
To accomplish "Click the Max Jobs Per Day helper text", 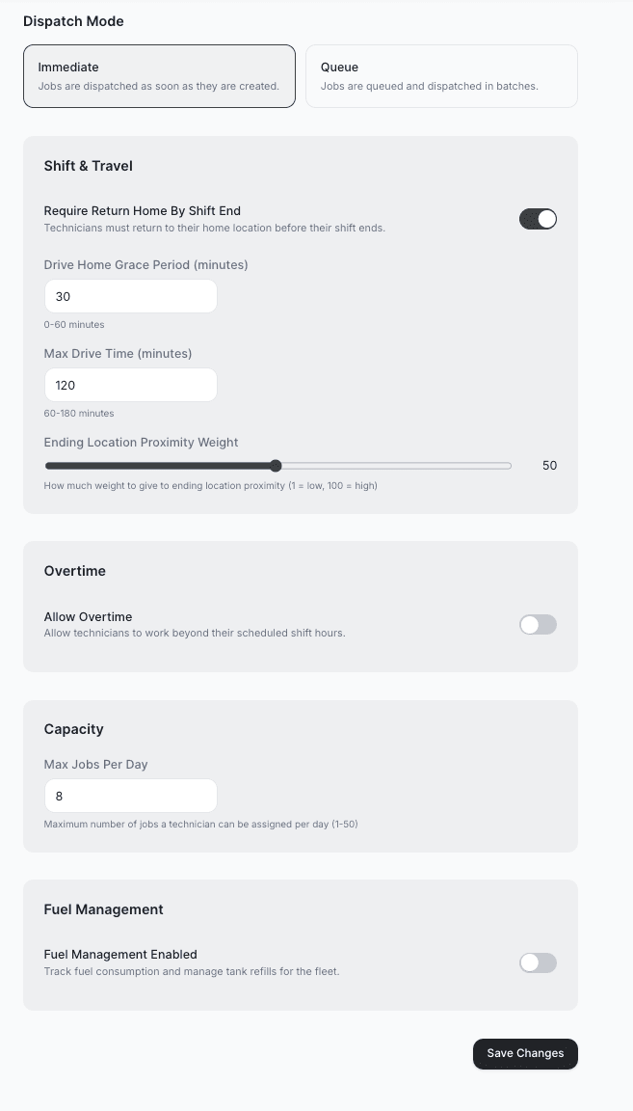I will pos(200,825).
